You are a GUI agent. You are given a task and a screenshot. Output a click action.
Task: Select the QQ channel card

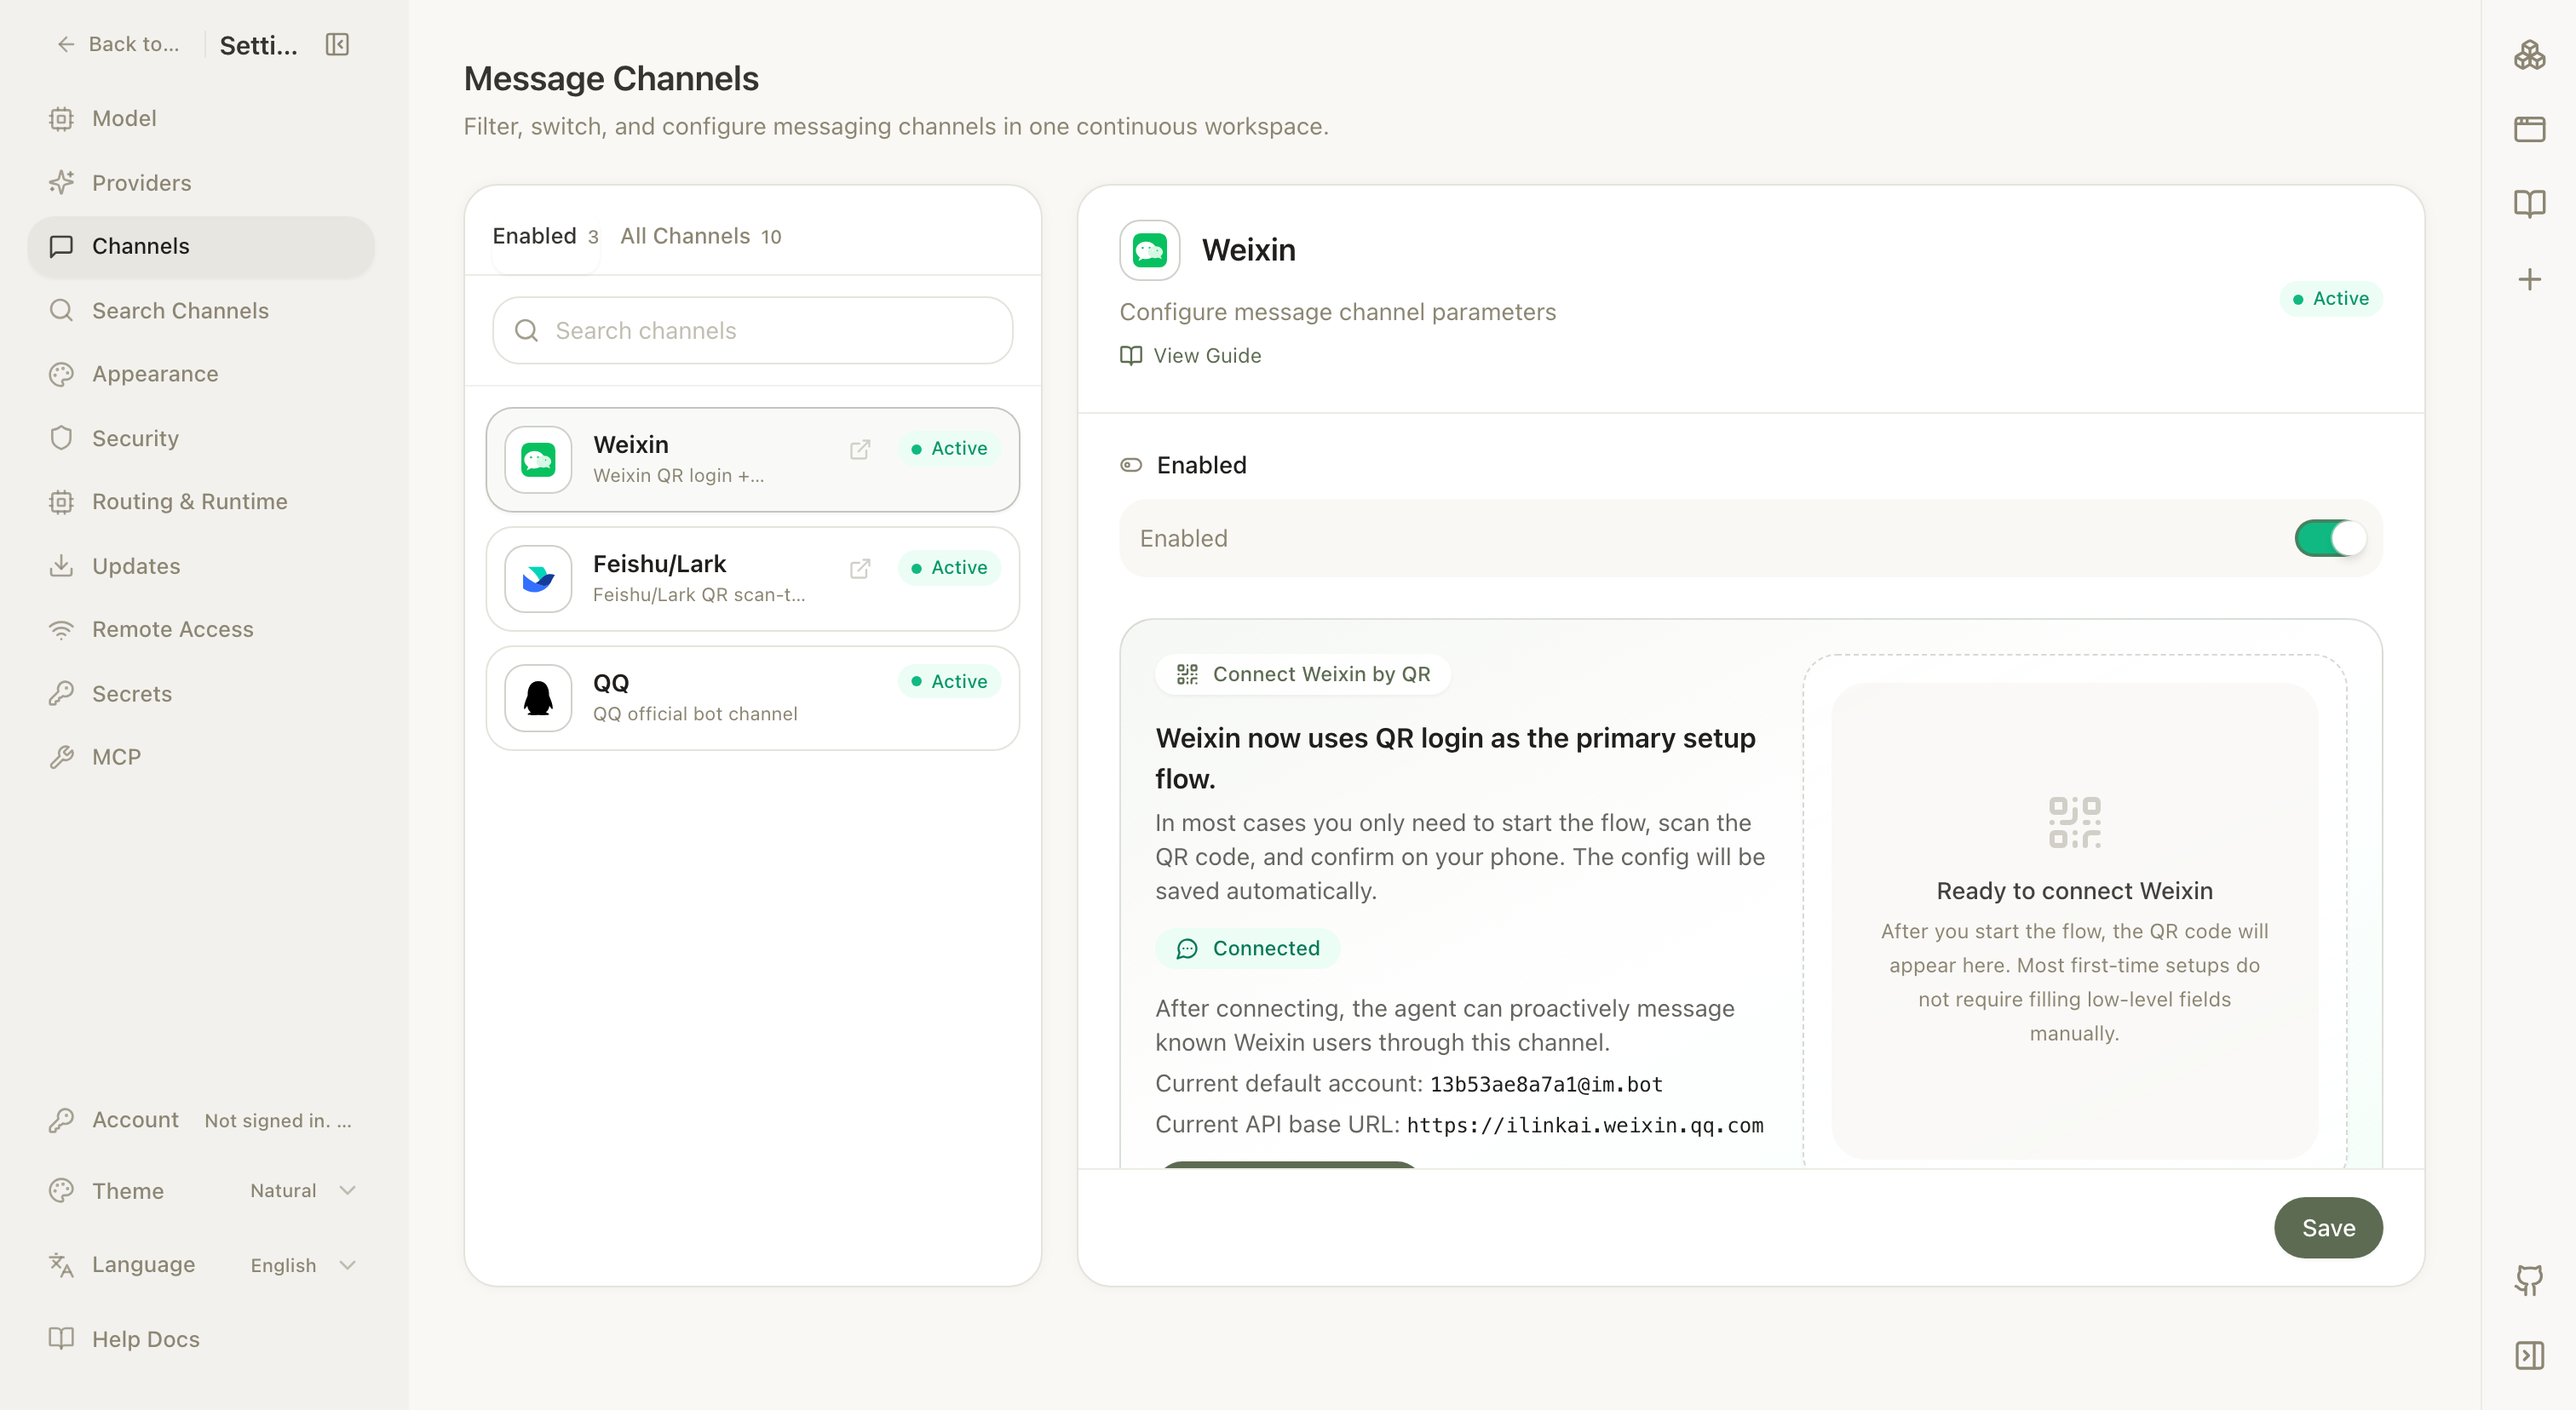point(753,697)
